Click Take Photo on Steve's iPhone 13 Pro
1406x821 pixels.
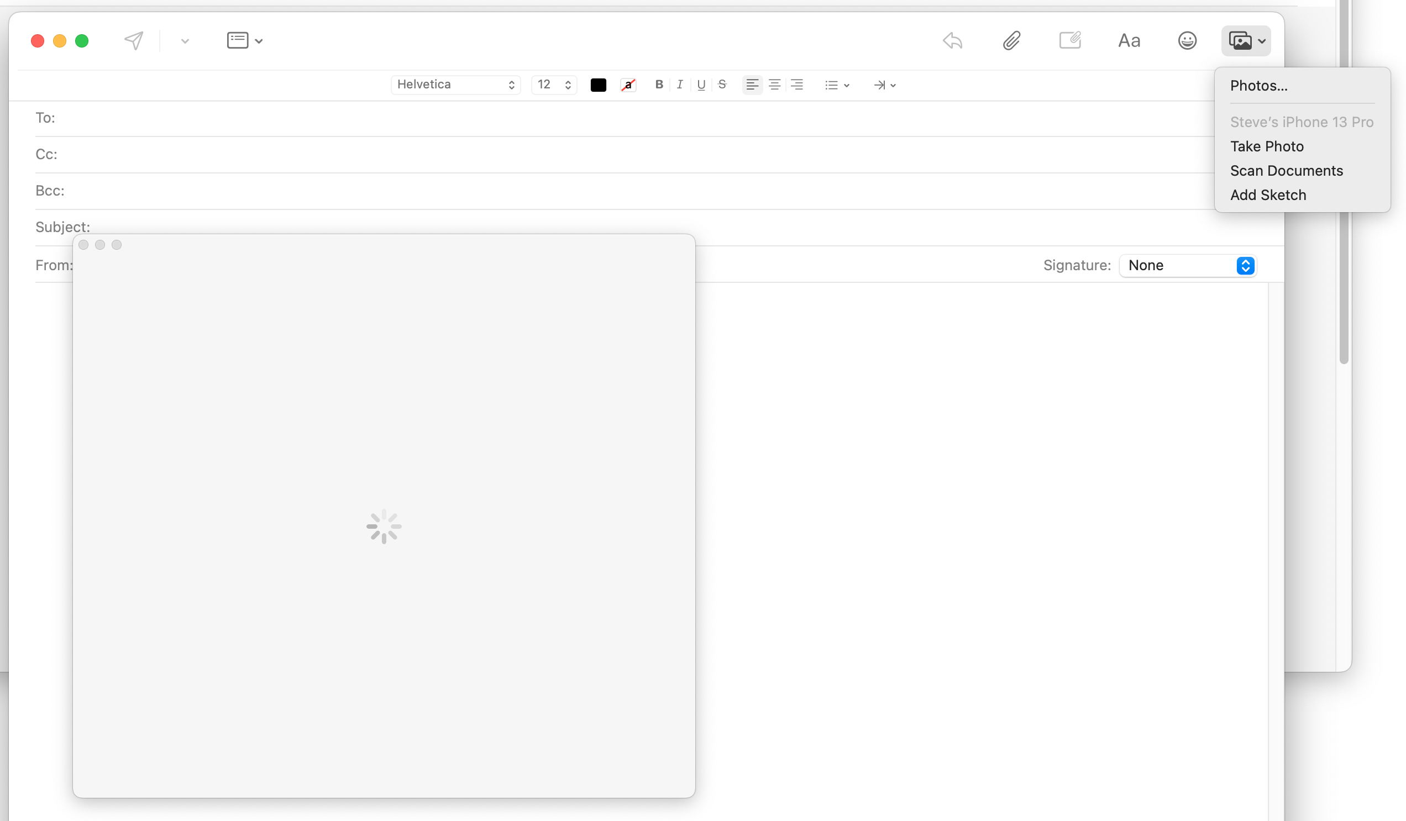click(1267, 146)
